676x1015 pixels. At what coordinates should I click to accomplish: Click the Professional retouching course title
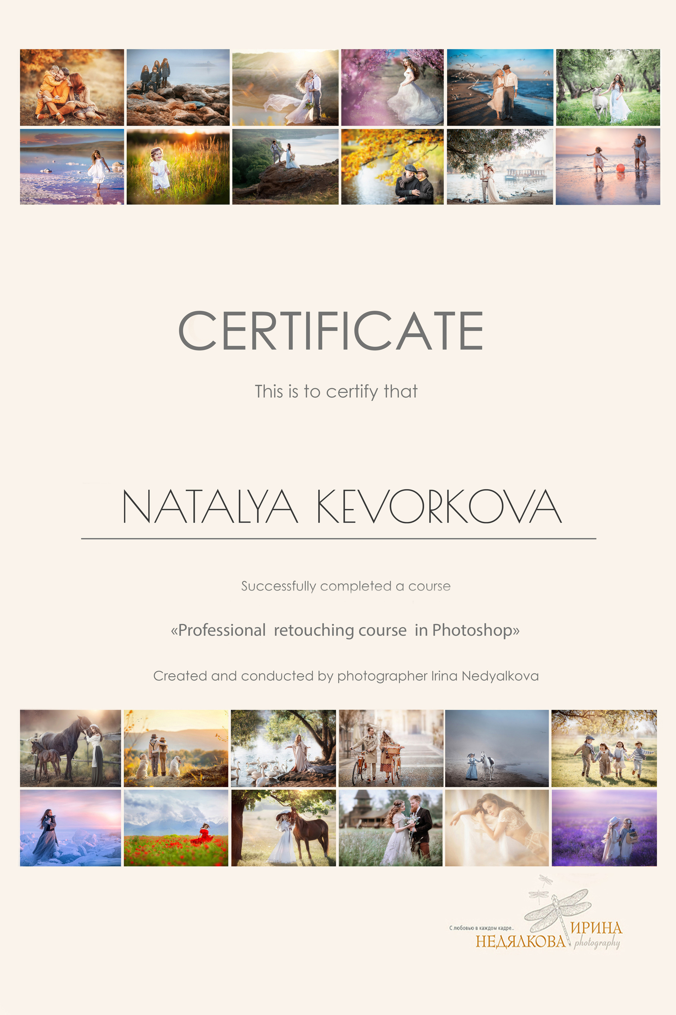[x=345, y=630]
